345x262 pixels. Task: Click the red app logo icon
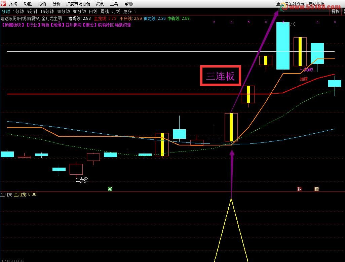coord(3,4)
